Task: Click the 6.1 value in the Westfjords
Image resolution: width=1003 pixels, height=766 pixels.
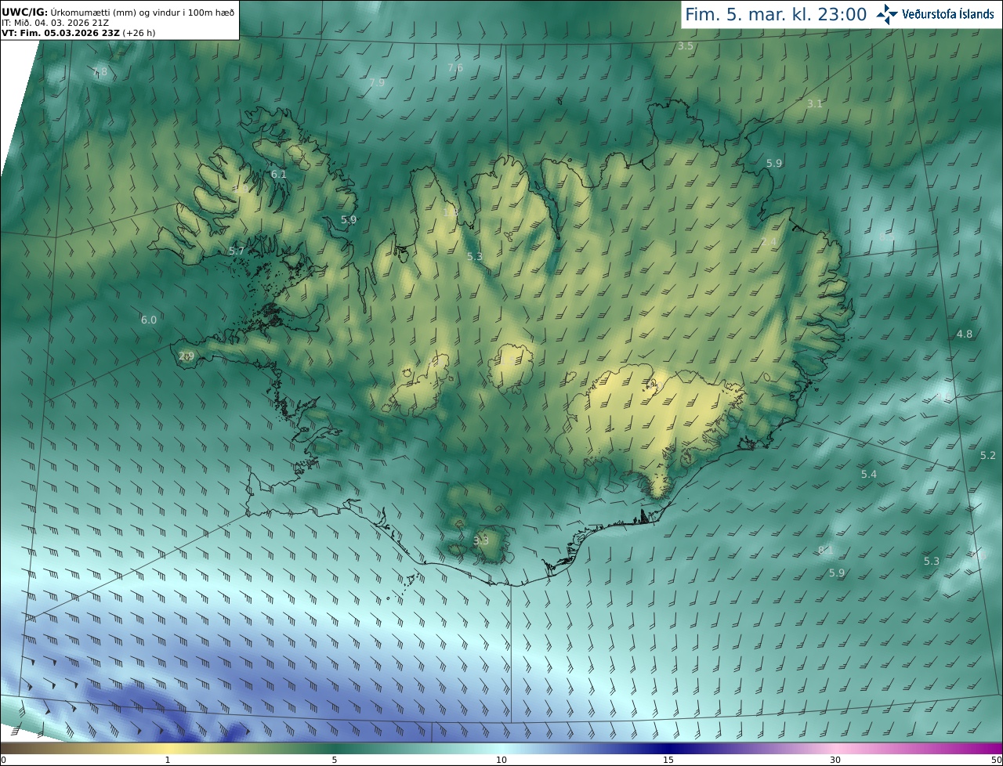Action: 278,175
